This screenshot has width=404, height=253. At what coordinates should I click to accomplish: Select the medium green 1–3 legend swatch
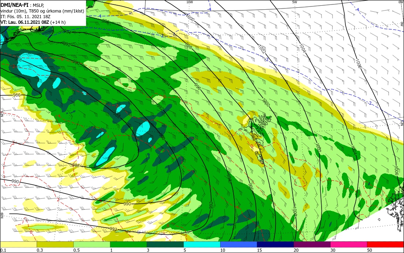(x=128, y=245)
